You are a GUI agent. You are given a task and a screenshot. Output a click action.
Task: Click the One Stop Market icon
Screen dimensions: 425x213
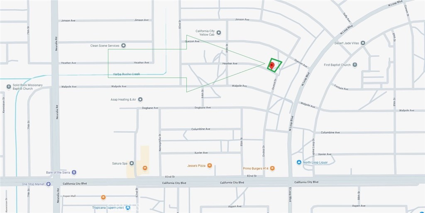click(x=48, y=184)
